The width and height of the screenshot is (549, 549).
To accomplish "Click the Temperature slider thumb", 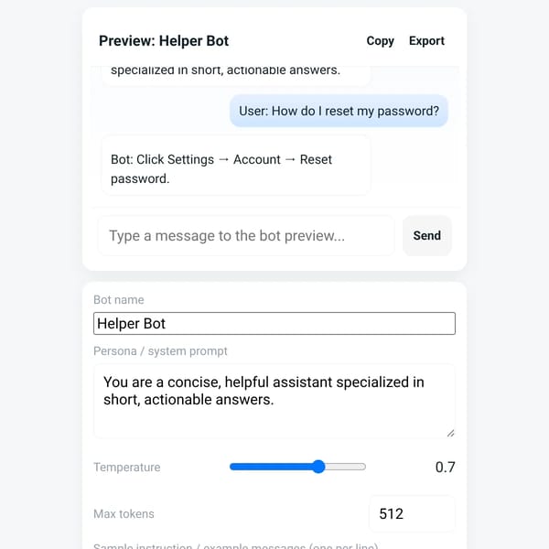I will tap(318, 467).
